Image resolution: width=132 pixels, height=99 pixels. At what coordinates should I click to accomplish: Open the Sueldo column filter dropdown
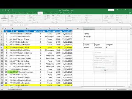[x=61, y=31]
